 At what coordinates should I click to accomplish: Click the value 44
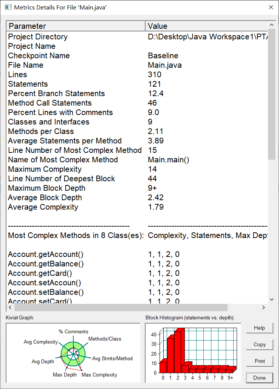pyautogui.click(x=152, y=178)
